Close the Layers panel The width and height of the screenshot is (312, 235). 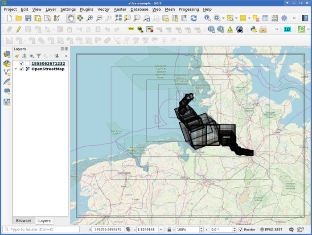(x=66, y=49)
